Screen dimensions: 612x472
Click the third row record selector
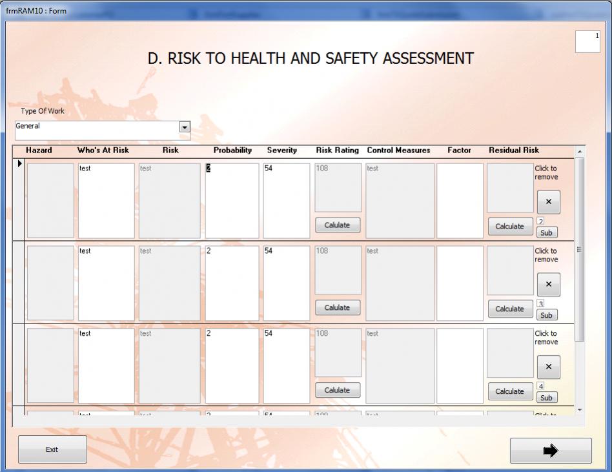pyautogui.click(x=19, y=365)
